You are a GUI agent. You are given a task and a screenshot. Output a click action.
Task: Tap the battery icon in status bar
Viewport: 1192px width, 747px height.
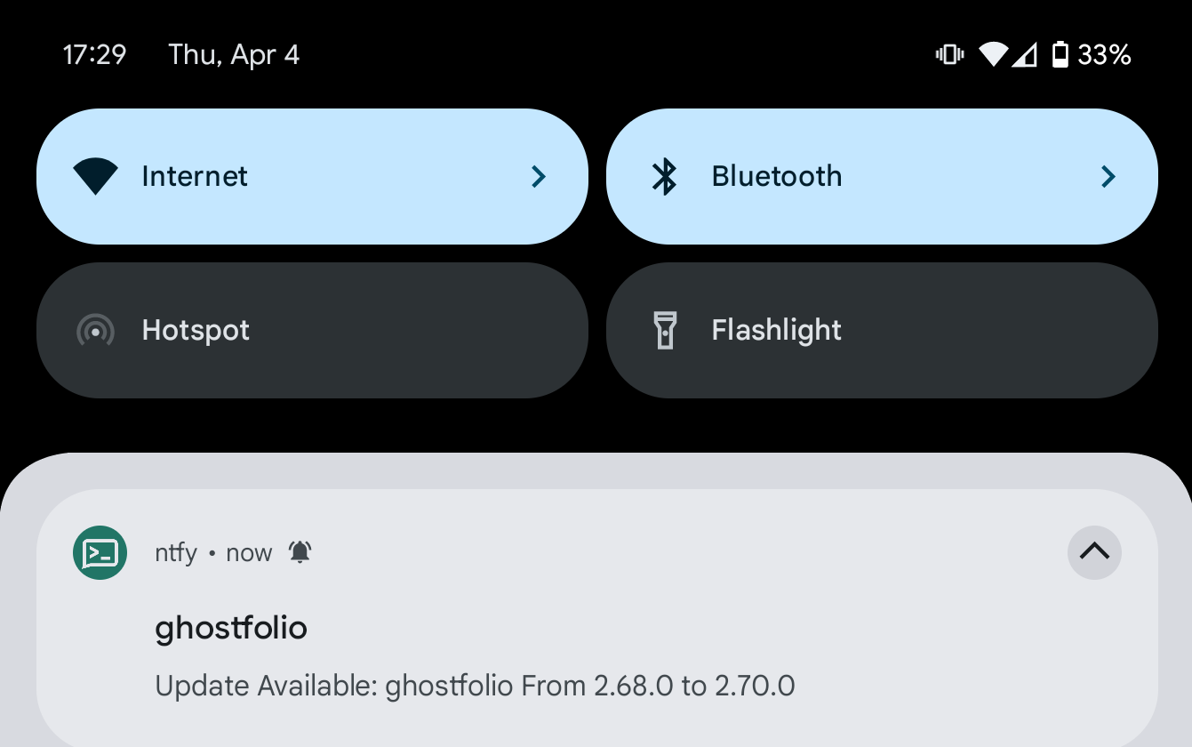coord(1060,55)
